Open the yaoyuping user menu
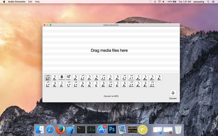Viewport: 218px width, 136px height. (199, 2)
